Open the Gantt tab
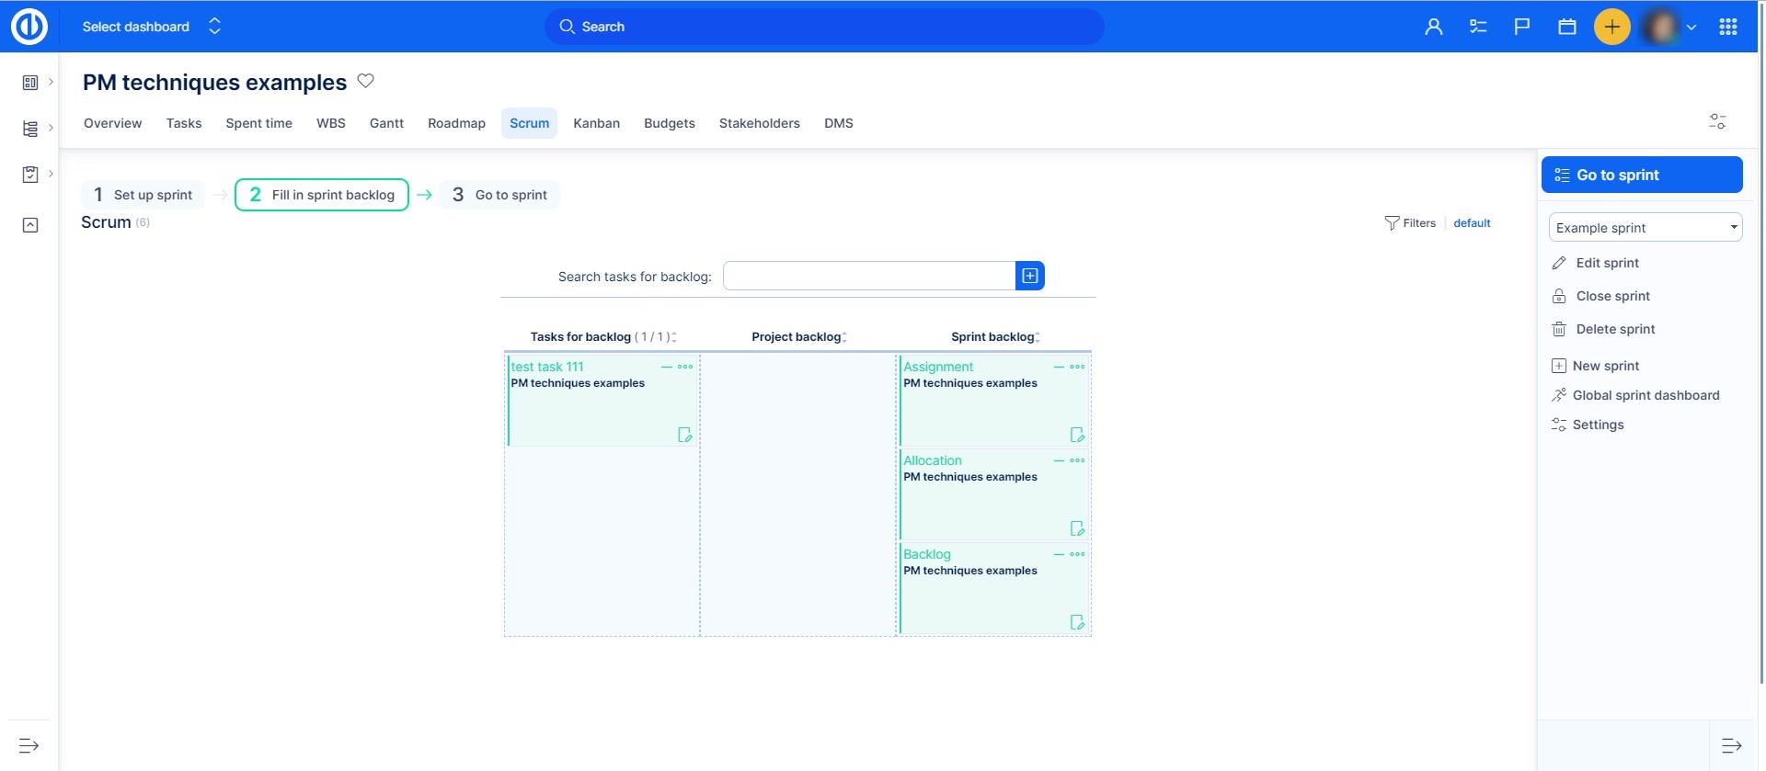 tap(386, 123)
